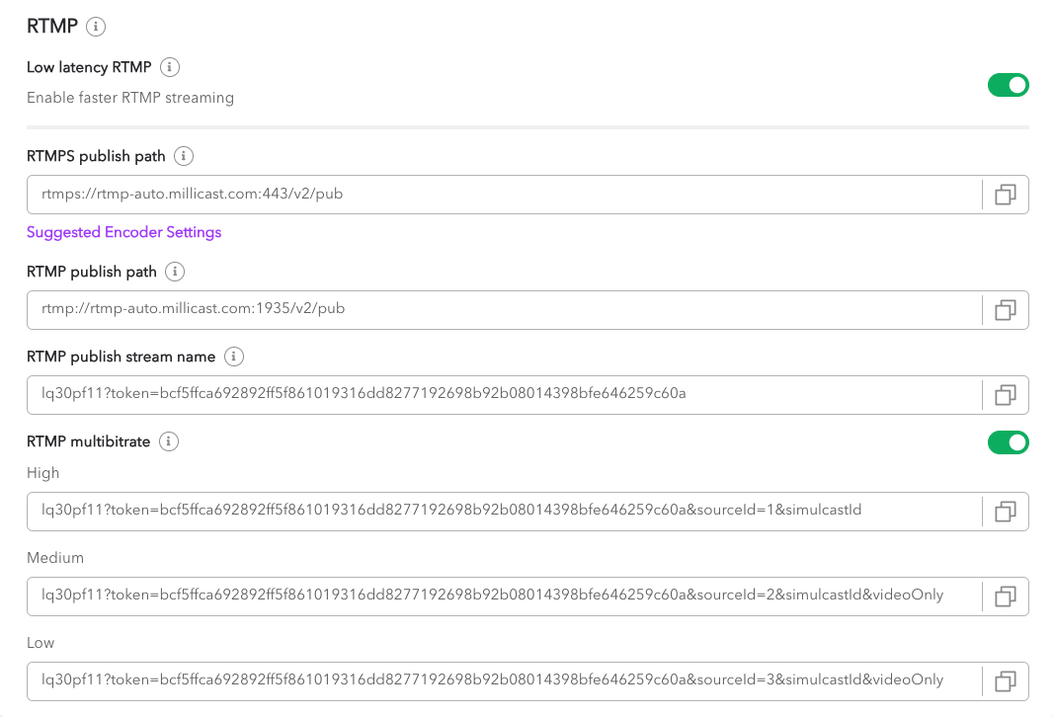Copy the Medium multibitrate stream name
1054x717 pixels.
[1006, 596]
